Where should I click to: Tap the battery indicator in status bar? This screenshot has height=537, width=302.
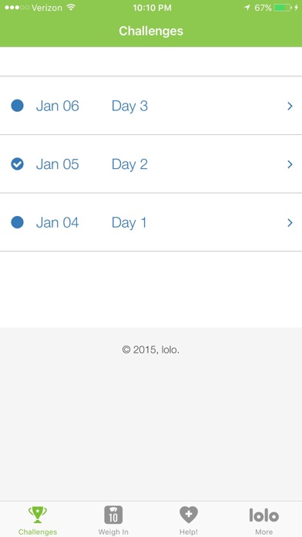pos(283,8)
